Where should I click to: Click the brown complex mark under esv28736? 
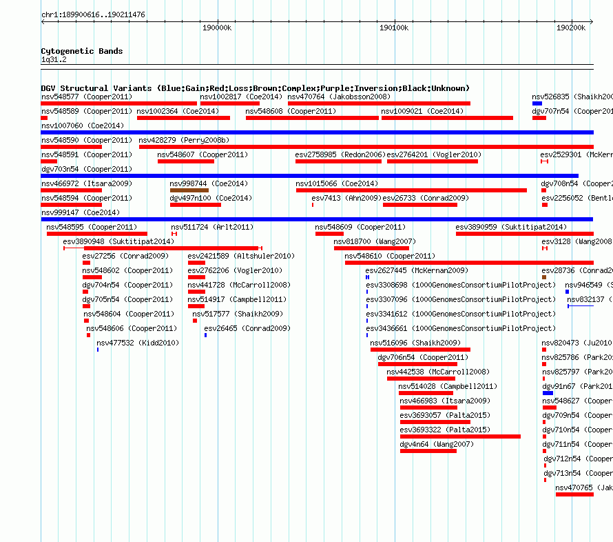tap(544, 277)
